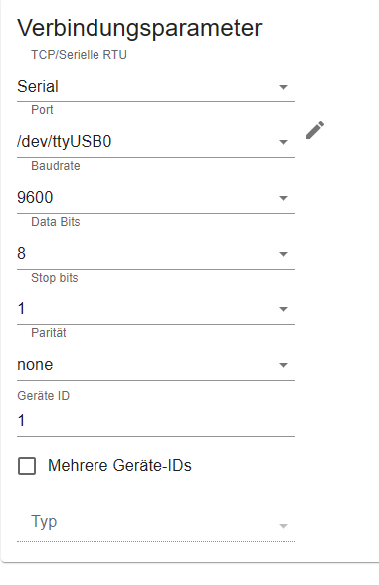Click the greyed arrow in Typ field
The height and width of the screenshot is (585, 379).
tap(284, 526)
